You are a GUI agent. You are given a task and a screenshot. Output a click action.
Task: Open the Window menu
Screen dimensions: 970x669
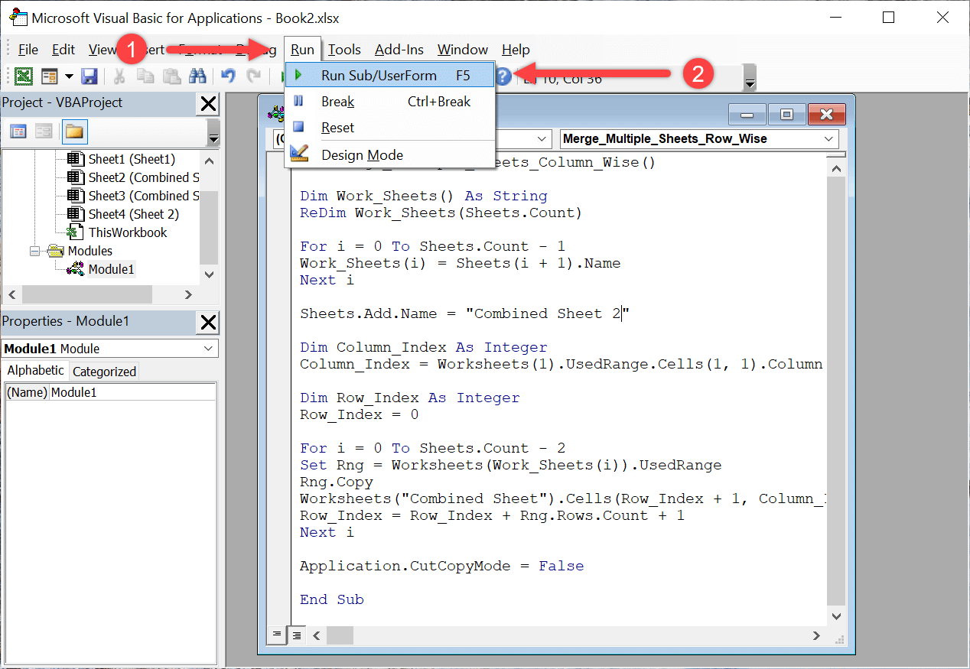click(463, 50)
